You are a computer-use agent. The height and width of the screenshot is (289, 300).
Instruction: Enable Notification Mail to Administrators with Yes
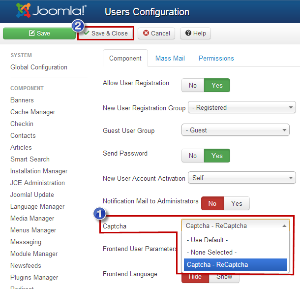point(237,203)
